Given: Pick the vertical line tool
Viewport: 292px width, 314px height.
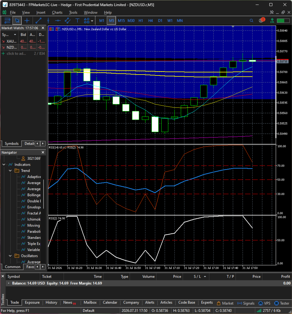Looking at the screenshot, I should [48, 21].
